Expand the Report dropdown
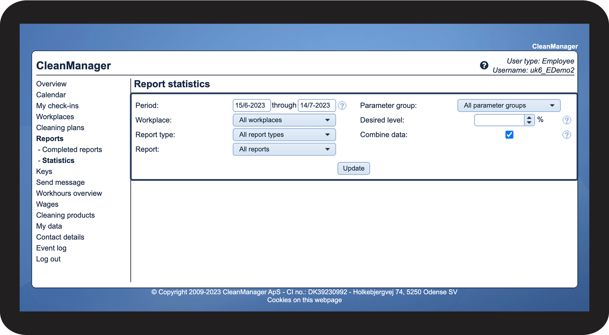The height and width of the screenshot is (335, 609). (x=284, y=149)
